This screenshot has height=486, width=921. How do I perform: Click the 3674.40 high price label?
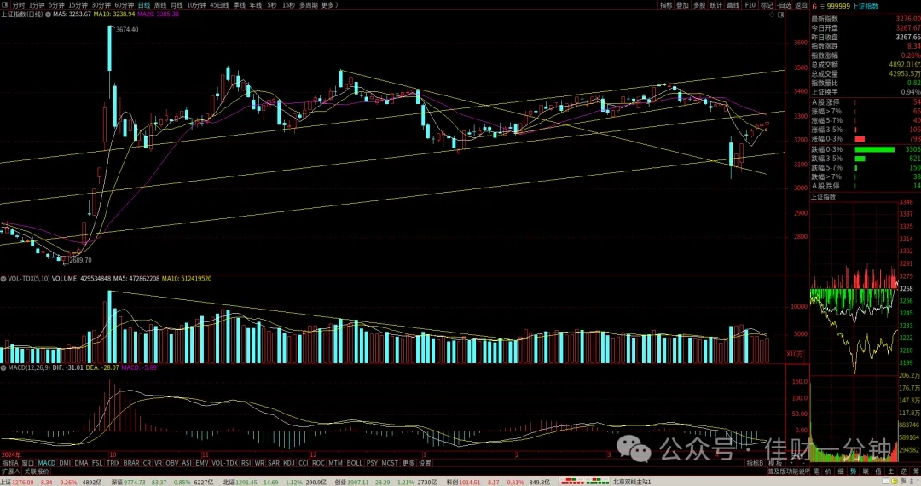(x=127, y=29)
